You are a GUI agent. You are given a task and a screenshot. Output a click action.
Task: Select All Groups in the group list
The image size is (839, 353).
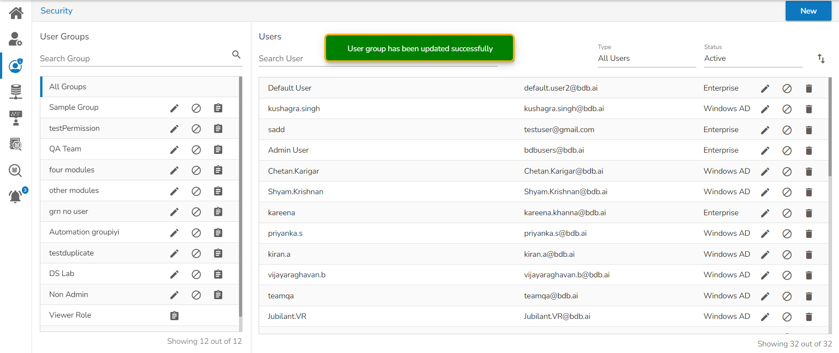pyautogui.click(x=68, y=87)
